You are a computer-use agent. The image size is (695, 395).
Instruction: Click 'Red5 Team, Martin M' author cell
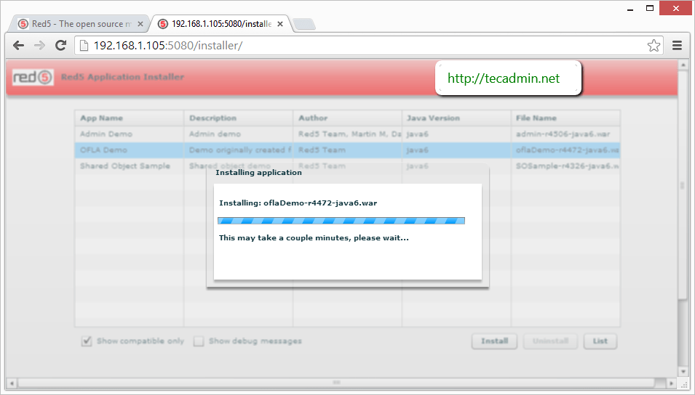click(348, 134)
